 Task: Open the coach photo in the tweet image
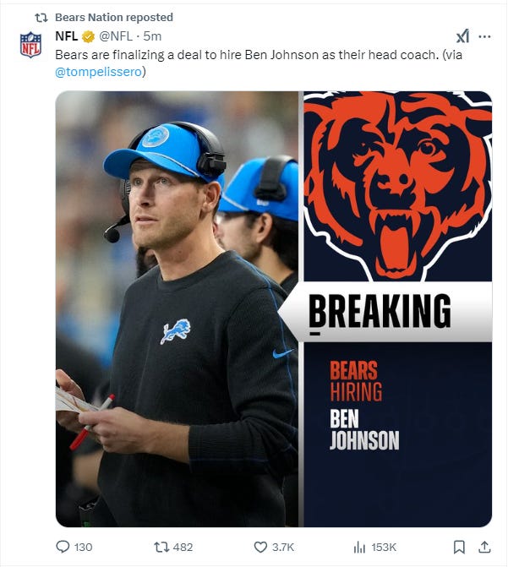point(177,308)
